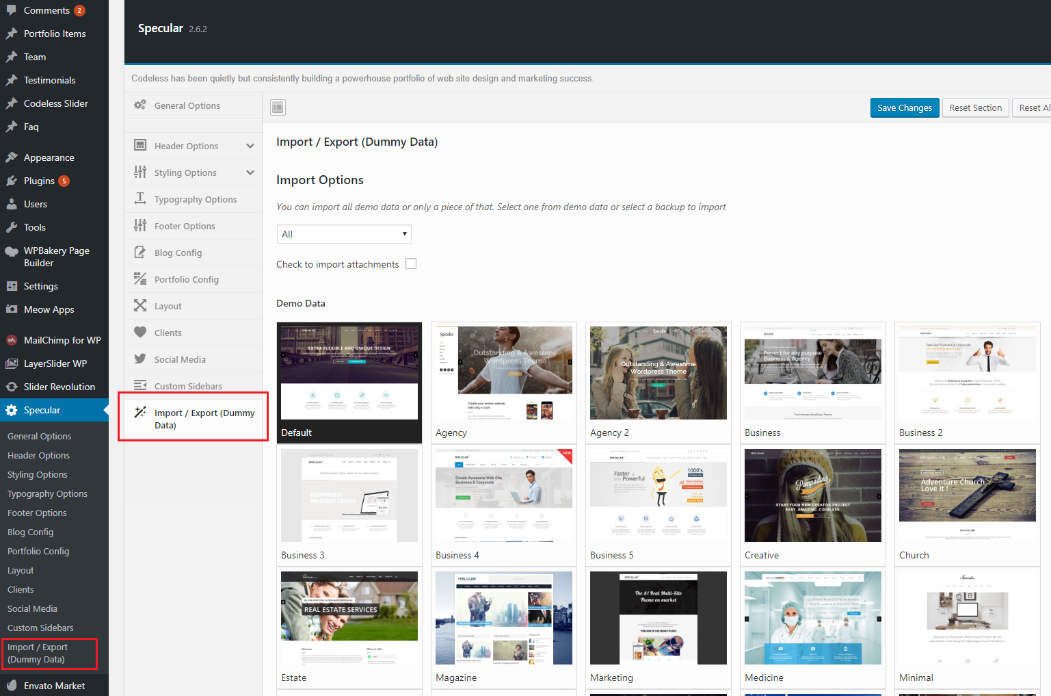Click the Meow Apps camera icon
The image size is (1051, 696).
tap(12, 309)
